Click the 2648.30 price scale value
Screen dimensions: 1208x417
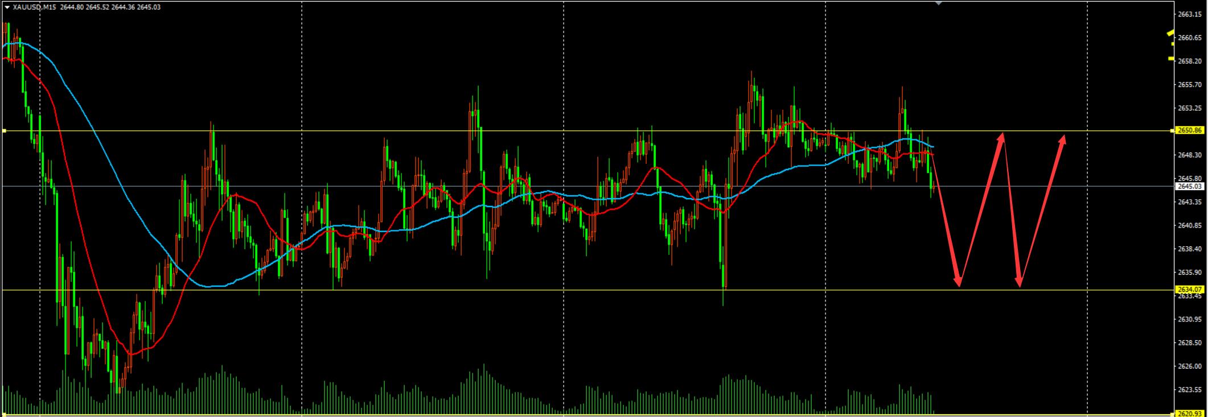1189,155
